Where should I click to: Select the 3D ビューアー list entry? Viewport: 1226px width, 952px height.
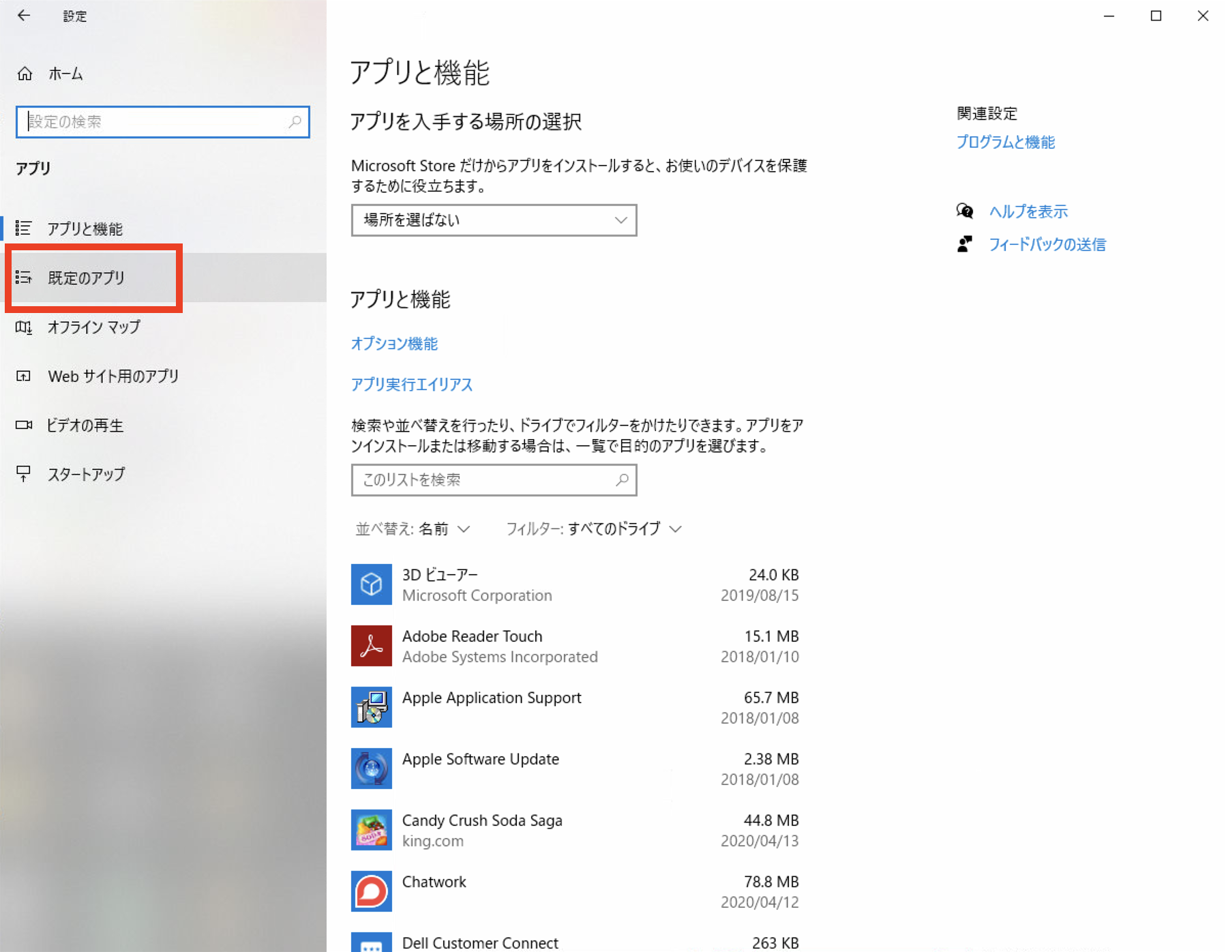pyautogui.click(x=575, y=584)
